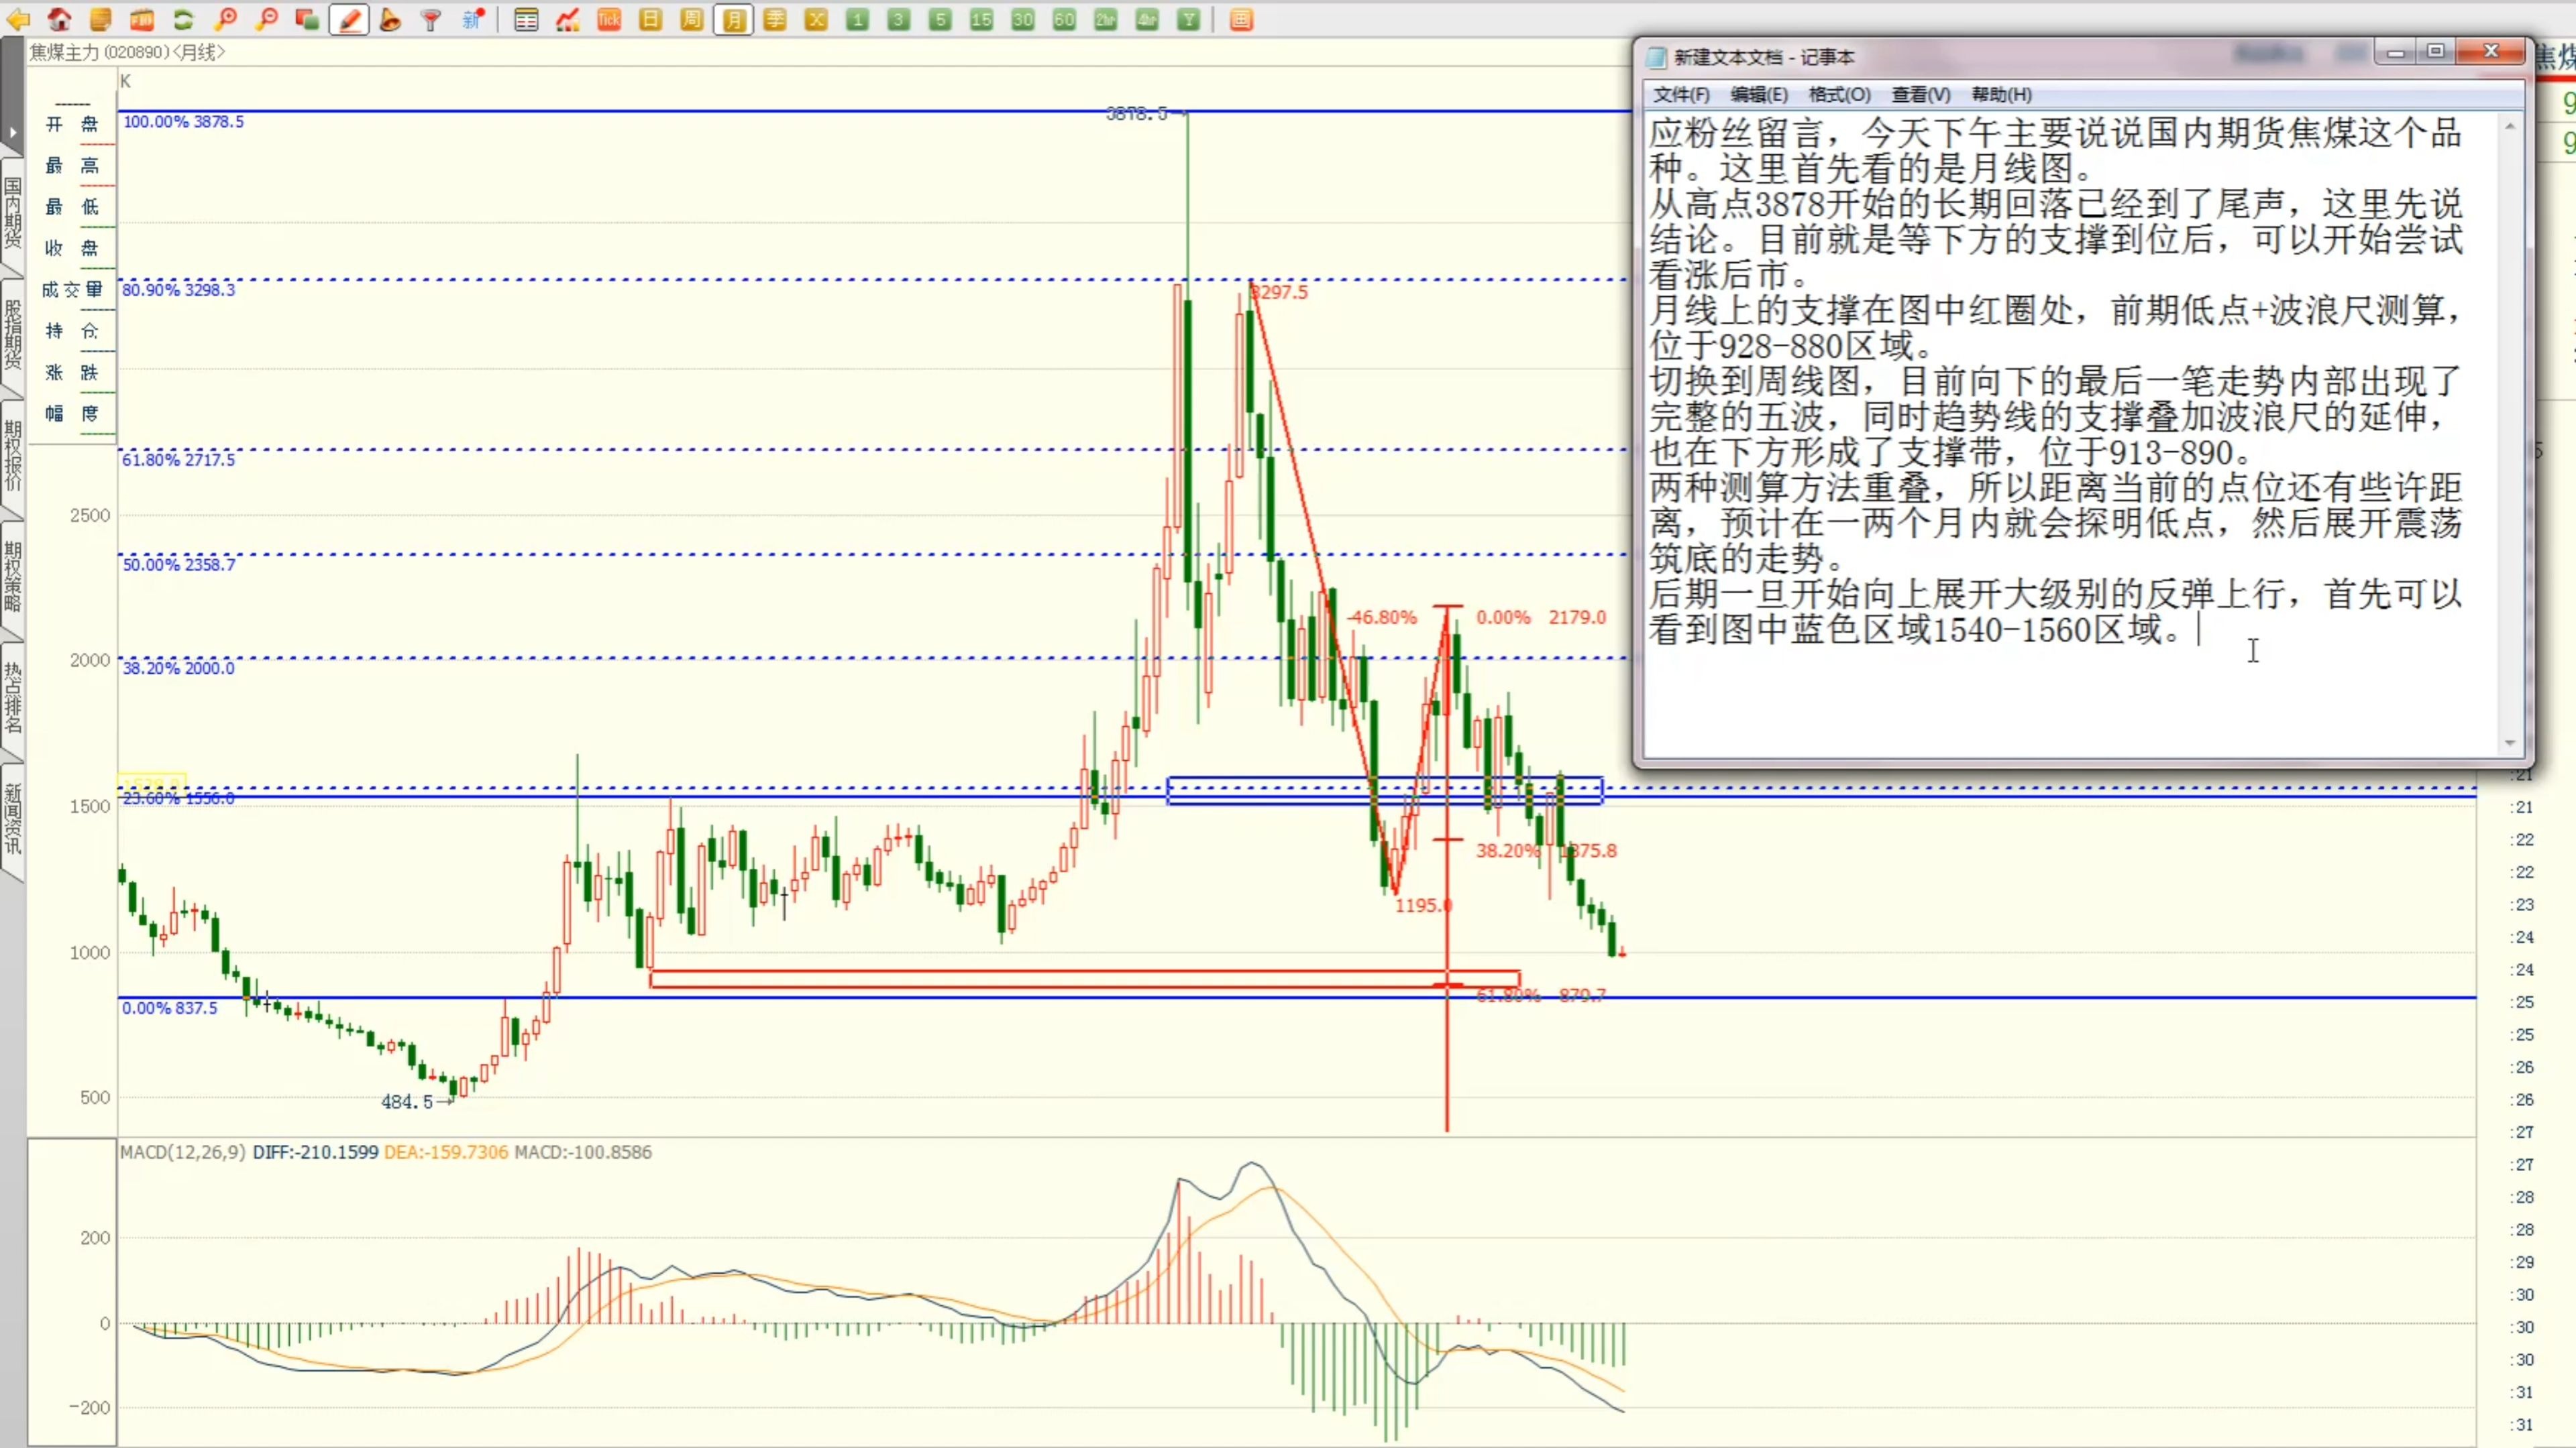Screen dimensions: 2576x1448
Task: Toggle the drawing pencil tool
Action: pos(350,19)
